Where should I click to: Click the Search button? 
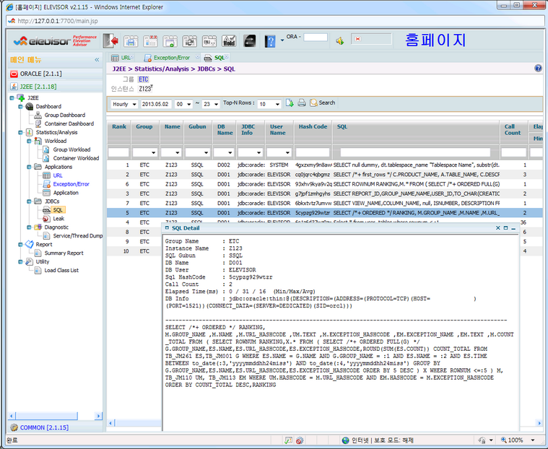323,103
